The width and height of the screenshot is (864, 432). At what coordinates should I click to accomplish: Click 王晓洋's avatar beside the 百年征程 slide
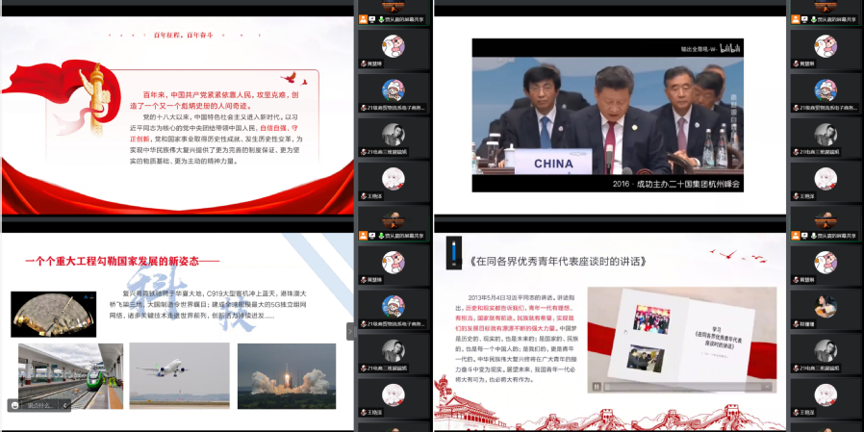click(x=393, y=178)
